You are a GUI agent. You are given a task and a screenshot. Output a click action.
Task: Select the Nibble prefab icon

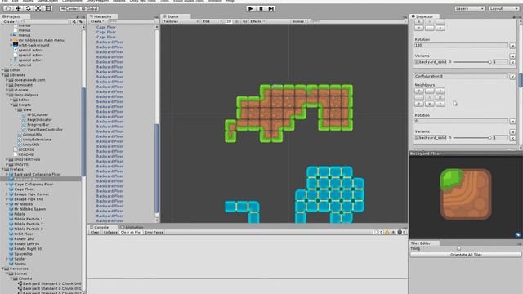pyautogui.click(x=11, y=214)
